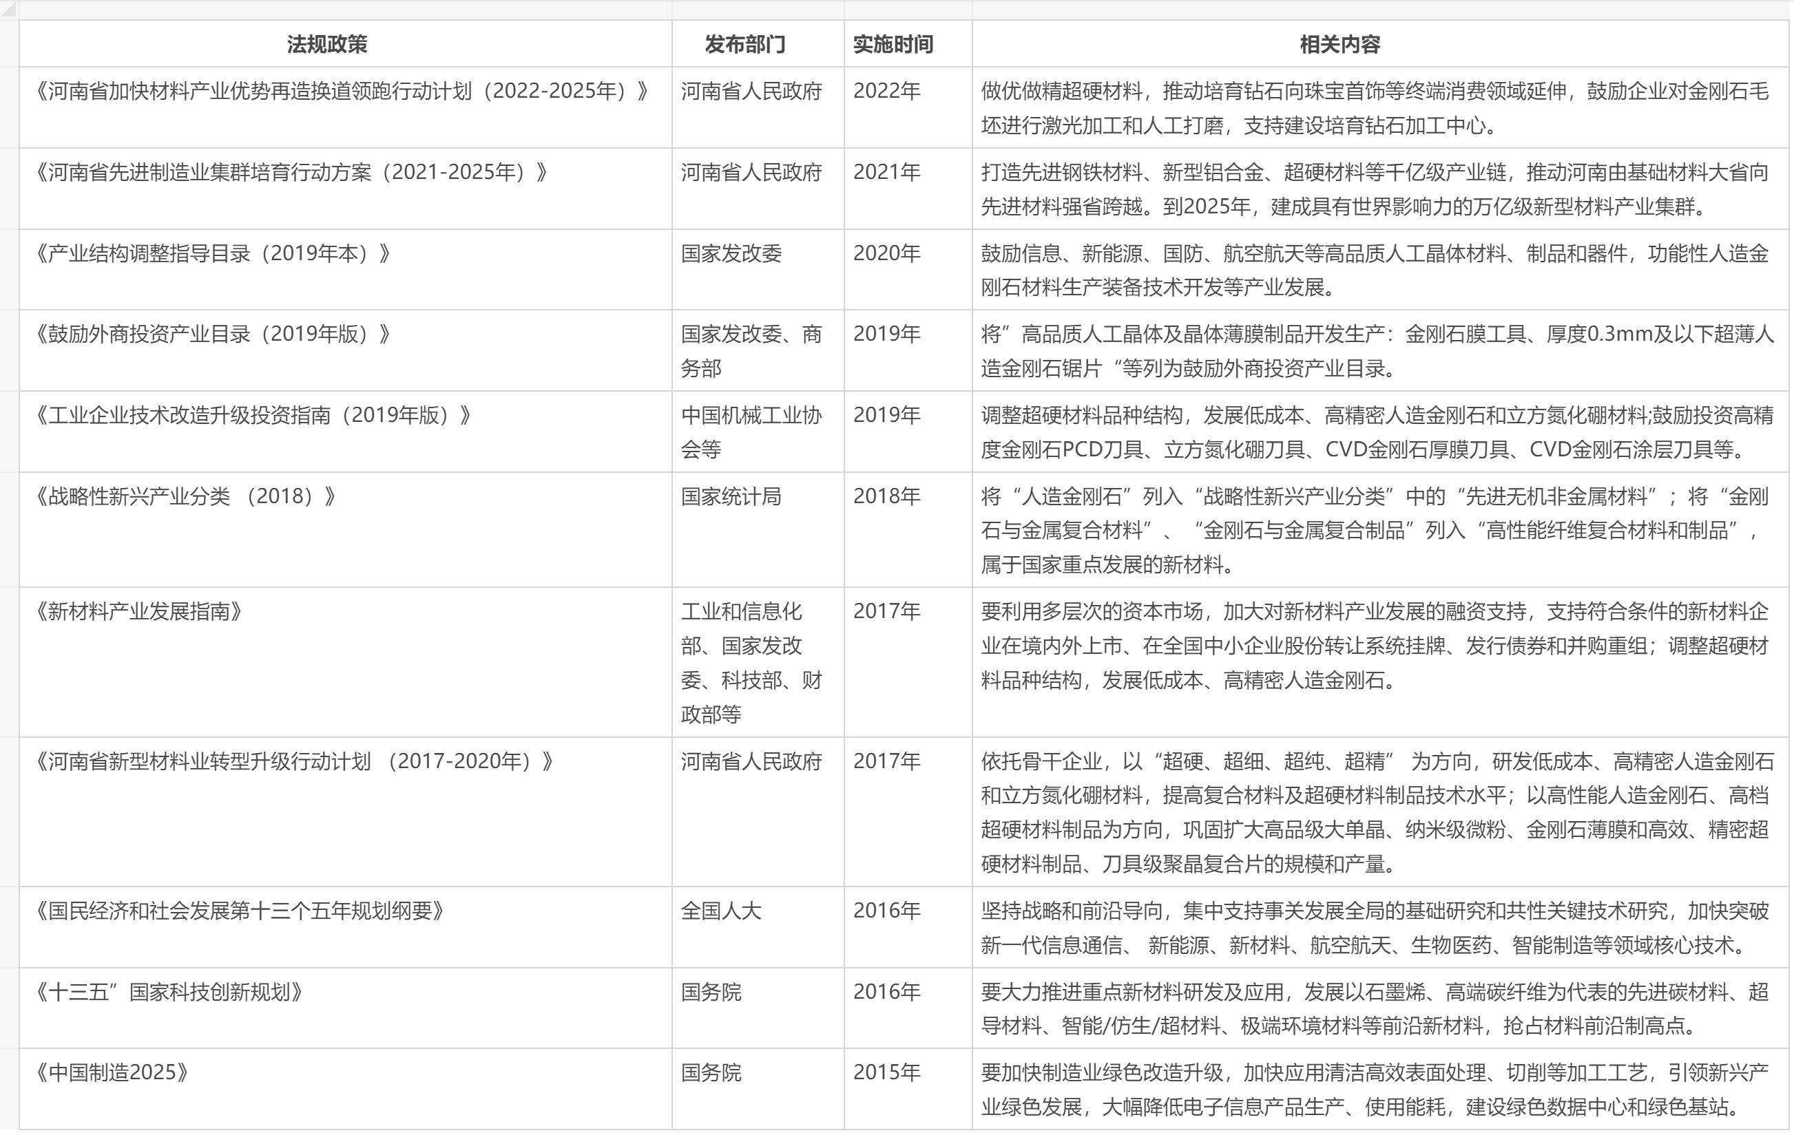The image size is (1794, 1135).
Task: Select the 河南省先进制造业集群培育行动方案 policy cell
Action: click(x=346, y=189)
